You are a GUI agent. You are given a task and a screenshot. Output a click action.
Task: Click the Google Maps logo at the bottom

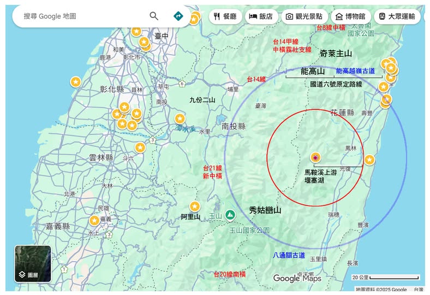[297, 279]
